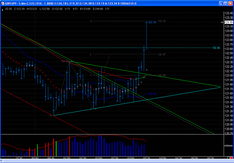Click the white square icon at bottom right
This screenshot has width=234, height=163.
pos(228,158)
